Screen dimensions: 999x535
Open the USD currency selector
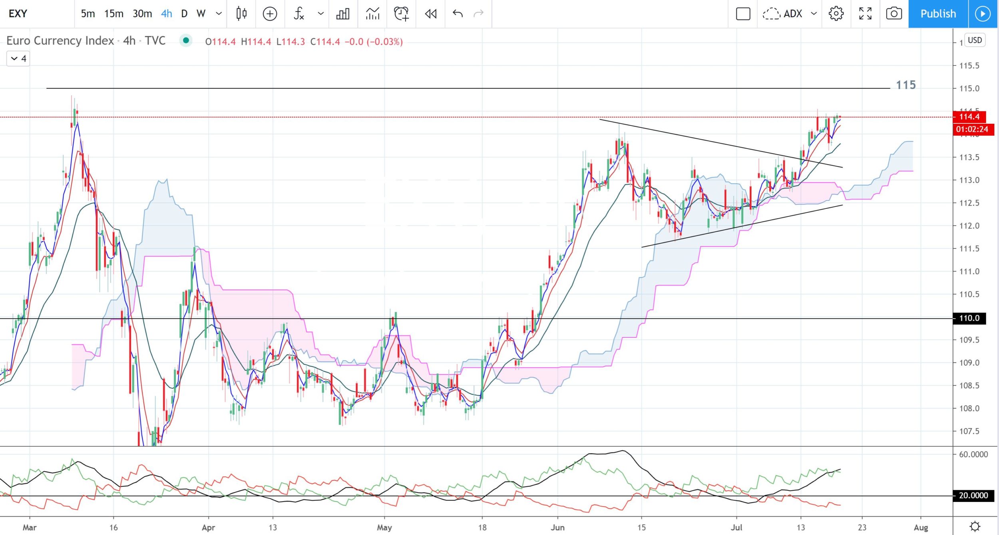click(975, 40)
